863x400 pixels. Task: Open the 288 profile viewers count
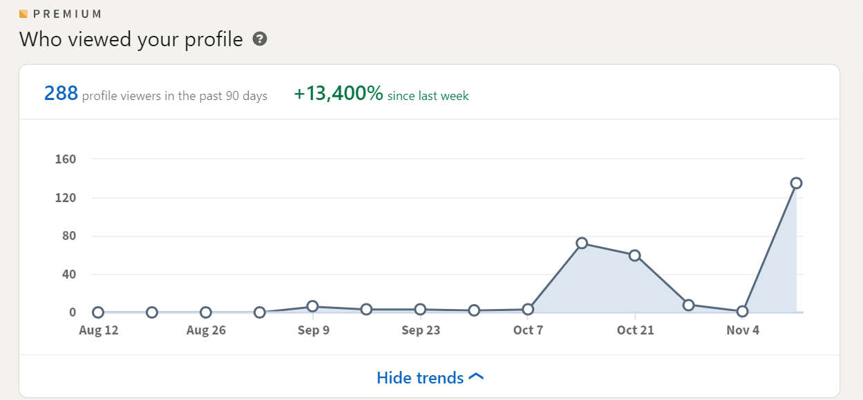155,94
